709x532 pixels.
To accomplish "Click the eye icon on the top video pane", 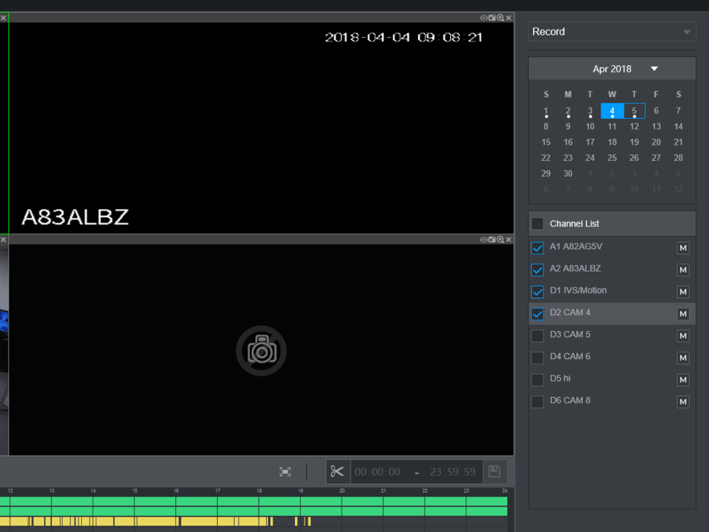I will 484,18.
